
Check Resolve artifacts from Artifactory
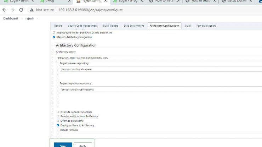click(x=58, y=116)
